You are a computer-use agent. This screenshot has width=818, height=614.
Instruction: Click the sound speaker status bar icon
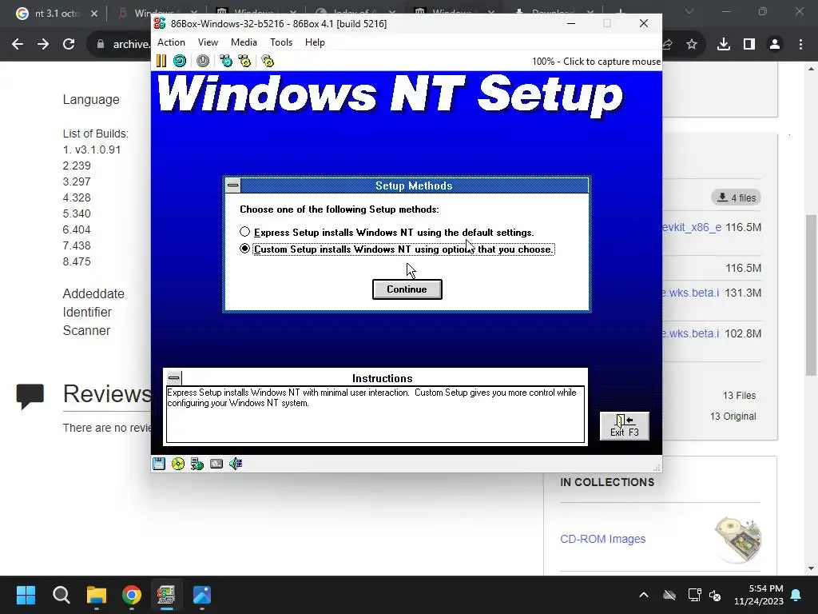tap(236, 464)
